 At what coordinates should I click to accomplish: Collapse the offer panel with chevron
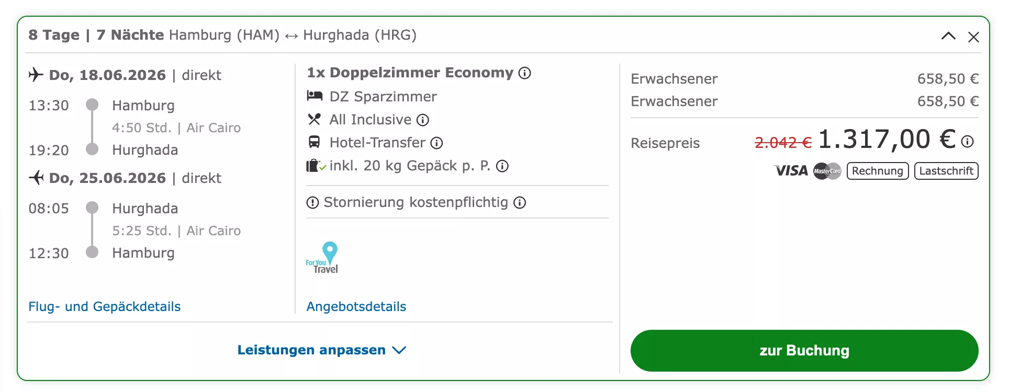948,36
